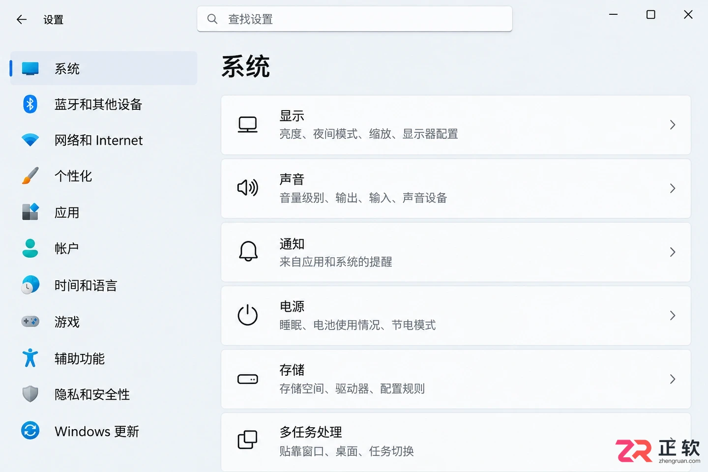Click the 游戏 gamepad icon
Image resolution: width=708 pixels, height=472 pixels.
(30, 322)
